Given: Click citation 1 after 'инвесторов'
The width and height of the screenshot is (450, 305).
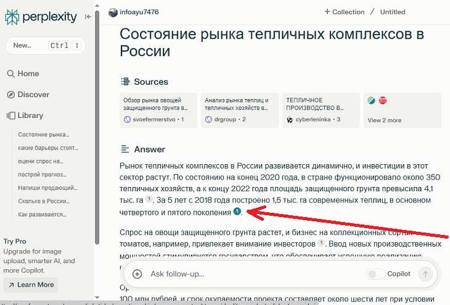Looking at the screenshot, I should click(x=321, y=243).
